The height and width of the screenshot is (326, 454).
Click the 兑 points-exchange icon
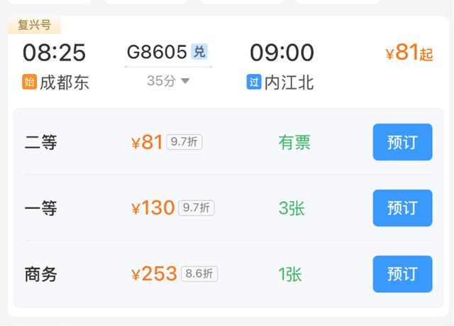coord(199,52)
